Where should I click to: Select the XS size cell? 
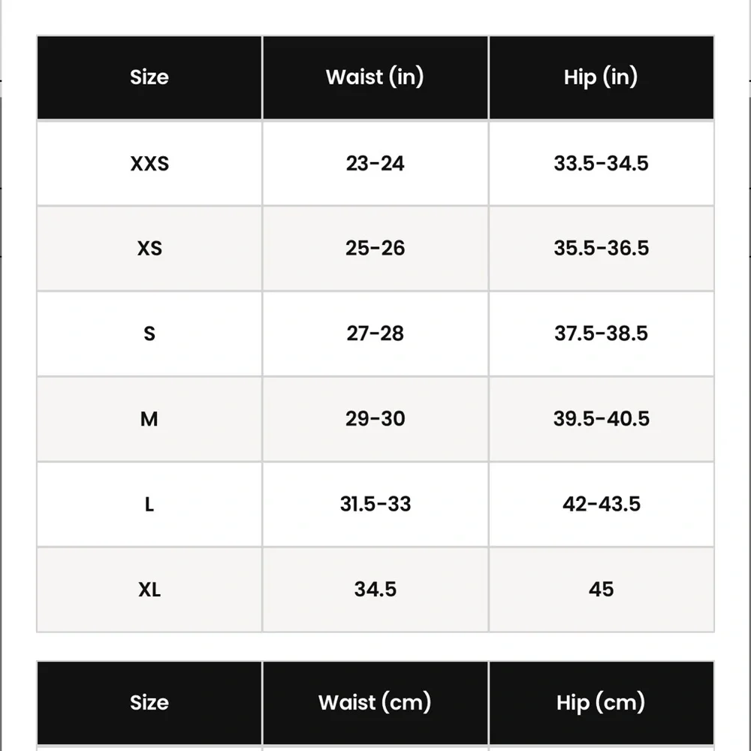pos(149,249)
